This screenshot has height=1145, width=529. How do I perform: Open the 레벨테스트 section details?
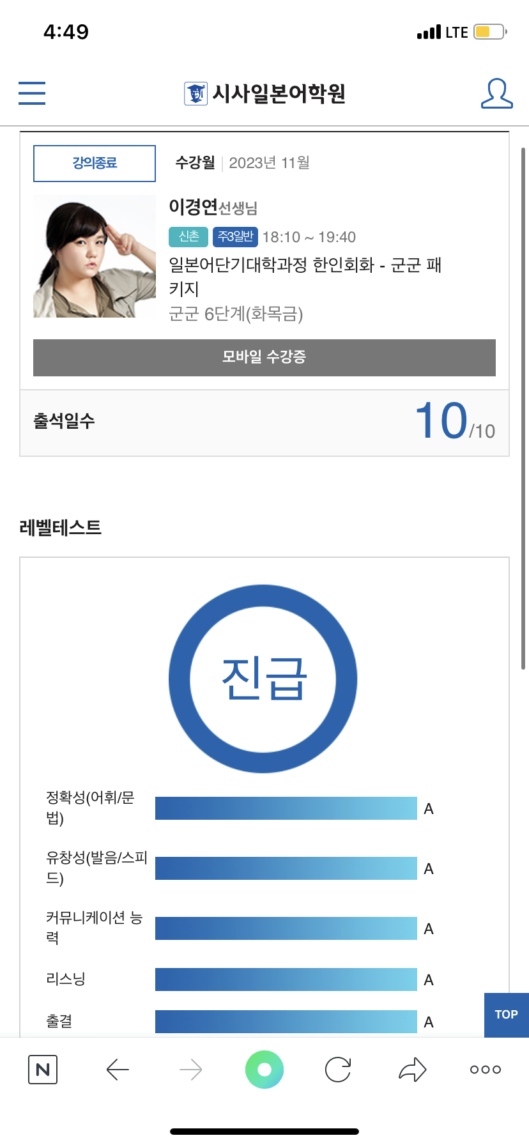pyautogui.click(x=60, y=528)
